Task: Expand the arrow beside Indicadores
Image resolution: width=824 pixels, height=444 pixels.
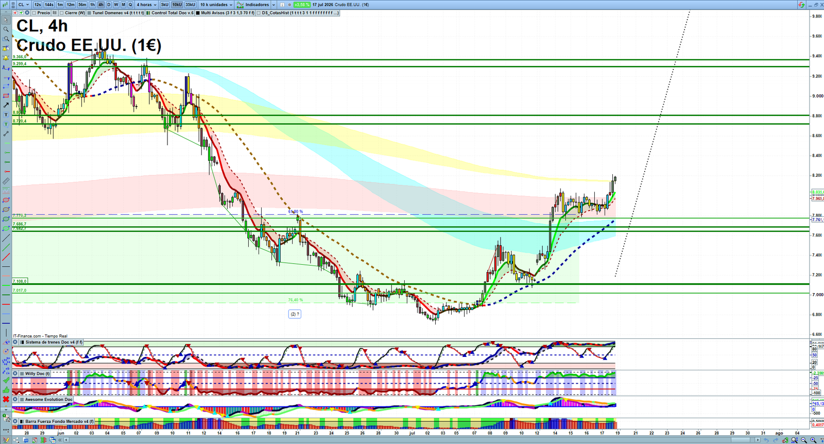Action: click(273, 5)
